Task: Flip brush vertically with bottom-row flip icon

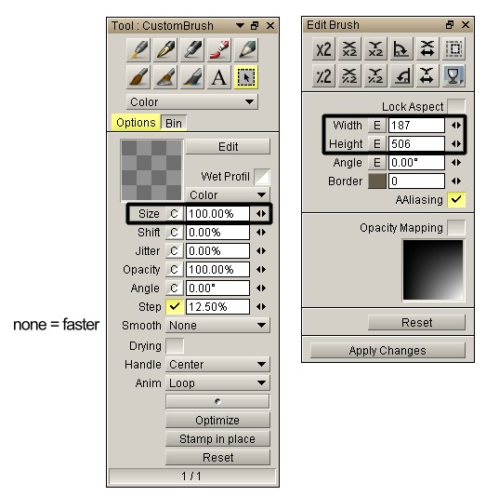Action: click(x=427, y=76)
